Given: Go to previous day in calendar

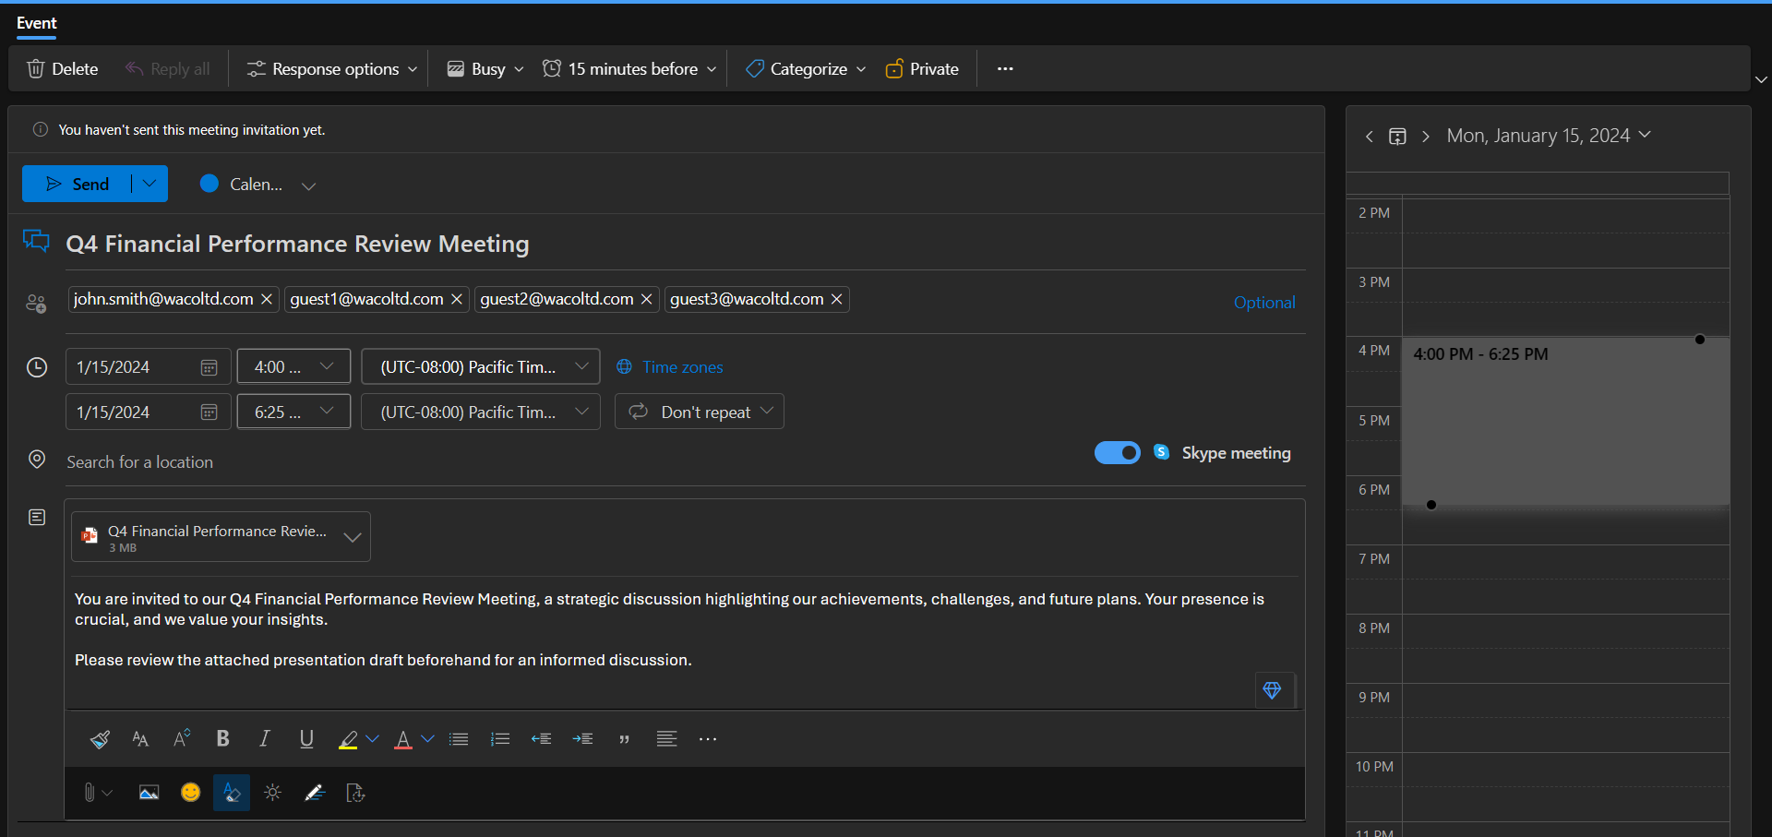Looking at the screenshot, I should tap(1370, 137).
